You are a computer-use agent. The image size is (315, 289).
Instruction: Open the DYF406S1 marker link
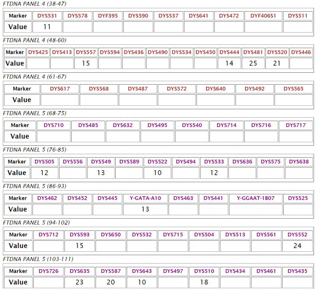(x=263, y=16)
